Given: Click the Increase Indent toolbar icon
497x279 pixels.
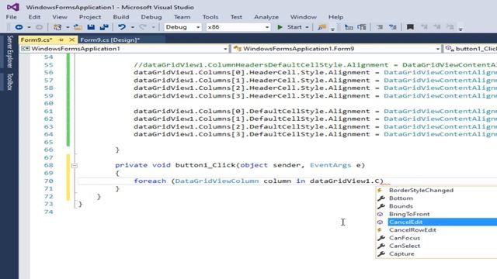Looking at the screenshot, I should (x=362, y=27).
